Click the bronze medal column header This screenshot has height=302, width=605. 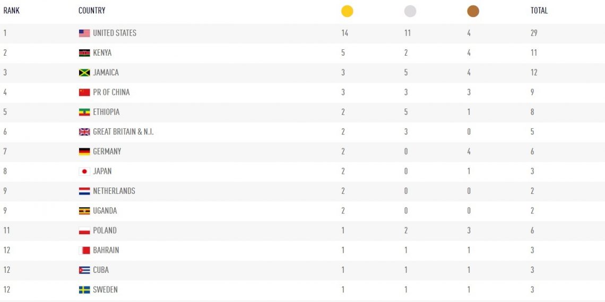[473, 11]
